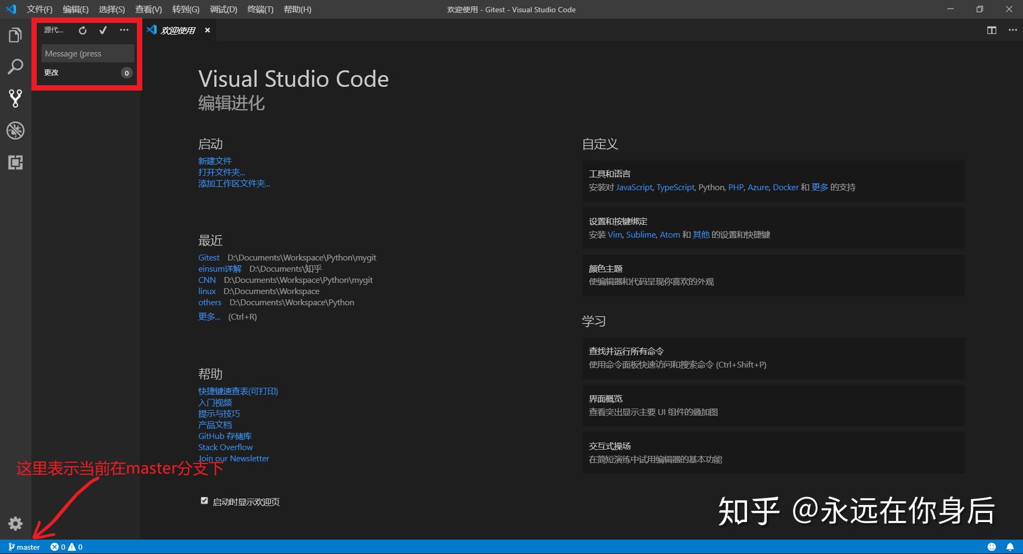The height and width of the screenshot is (554, 1023).
Task: Open the 提示与技巧 link
Action: pyautogui.click(x=219, y=413)
